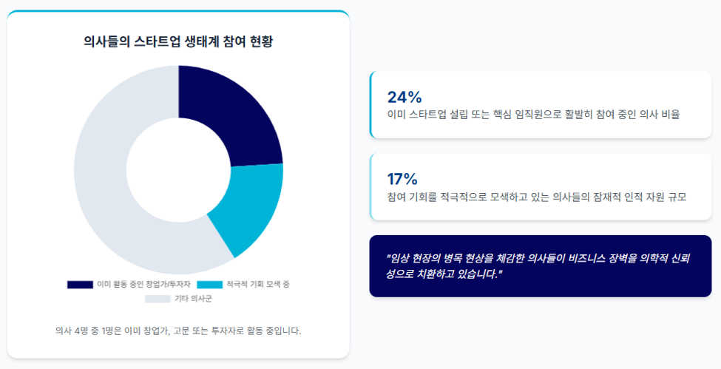Click the legend label 이미 활동 중인 창업가/투자자
Screen dimensions: 721x369
(143, 285)
